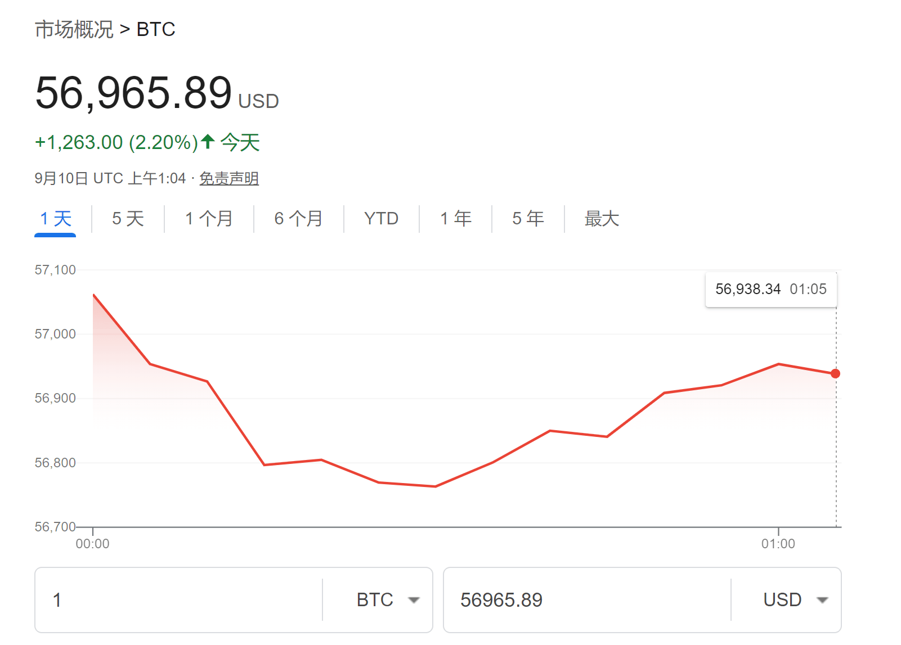Switch to the 5 天 tab
Image resolution: width=901 pixels, height=645 pixels.
tap(128, 219)
